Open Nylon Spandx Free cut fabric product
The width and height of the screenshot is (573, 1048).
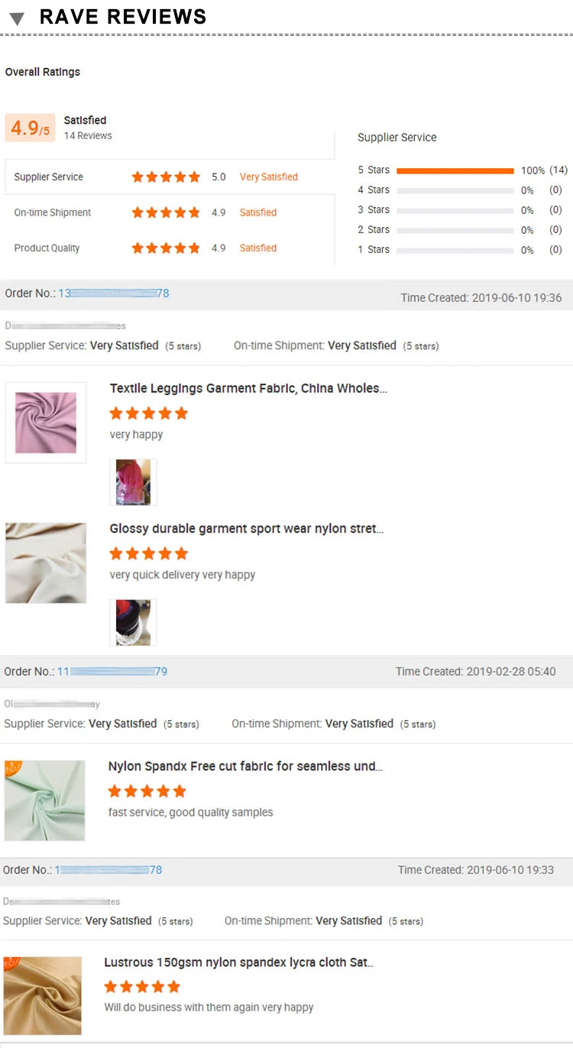coord(245,766)
